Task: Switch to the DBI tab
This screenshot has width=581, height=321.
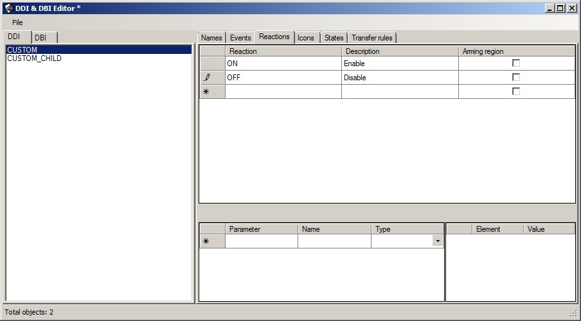Action: pos(44,38)
